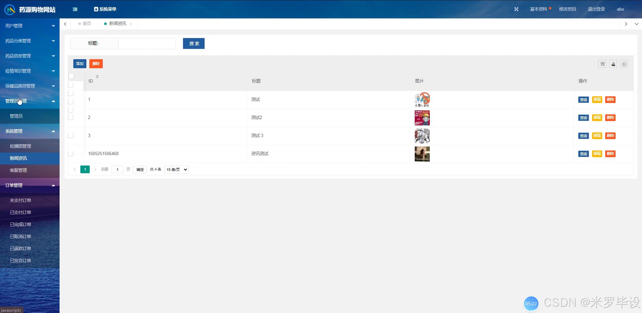
Task: Open the 系统菜单 header item
Action: (105, 9)
